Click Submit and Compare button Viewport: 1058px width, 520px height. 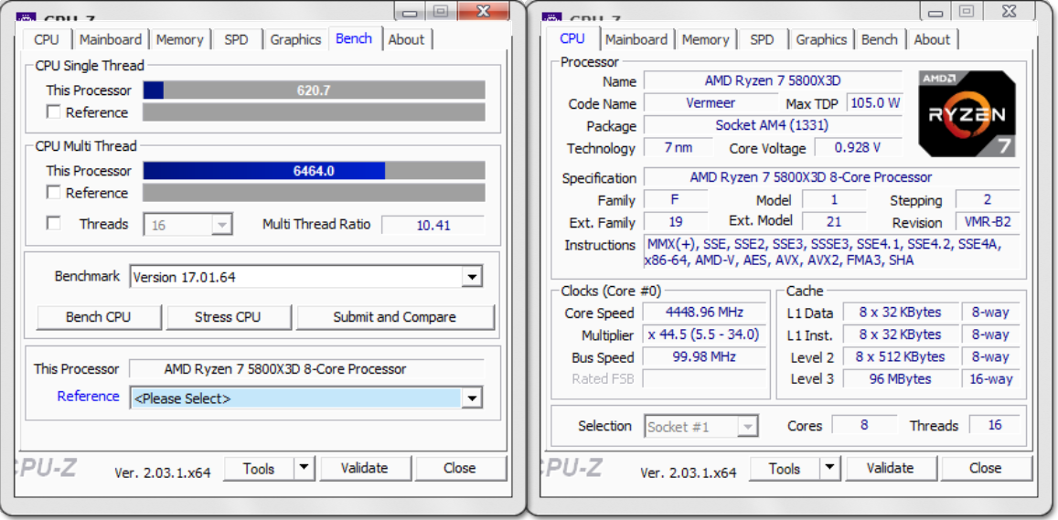click(395, 317)
